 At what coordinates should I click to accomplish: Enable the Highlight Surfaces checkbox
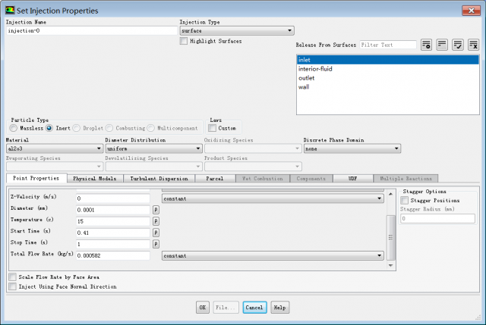184,41
